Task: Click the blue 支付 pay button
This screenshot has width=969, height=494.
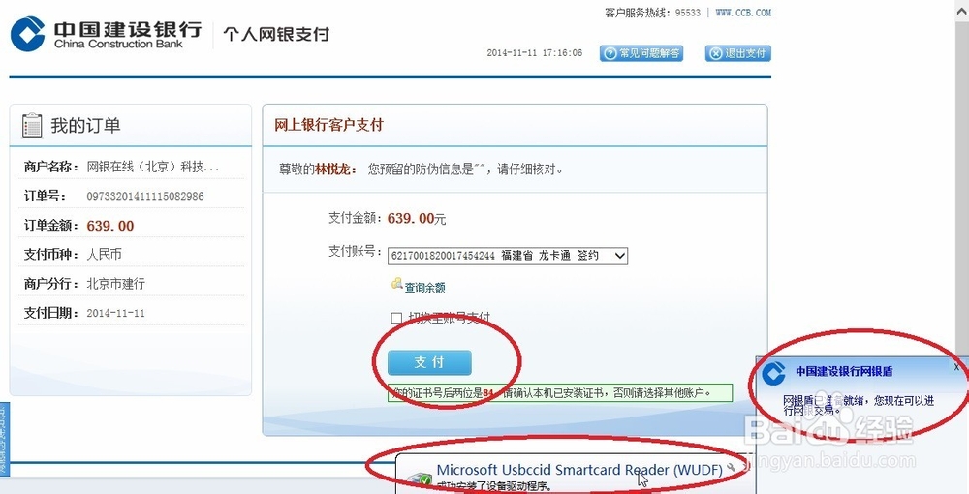Action: [429, 362]
